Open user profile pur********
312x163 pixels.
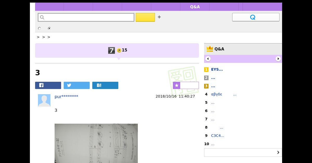tap(66, 97)
